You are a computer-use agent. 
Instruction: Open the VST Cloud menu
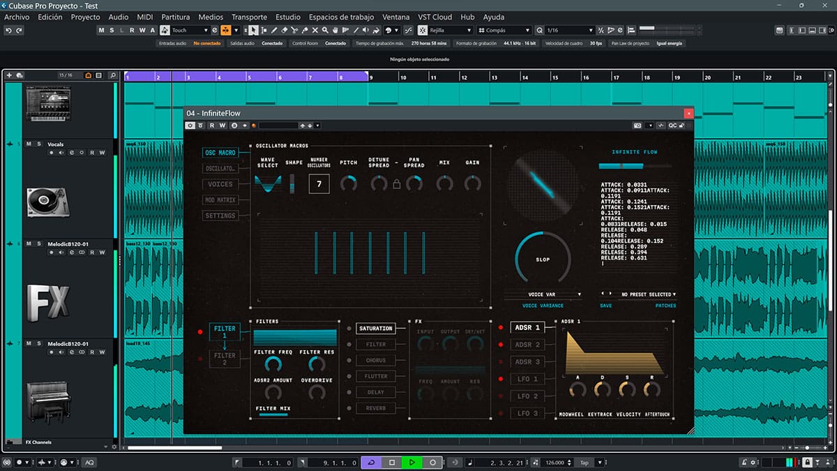click(x=436, y=17)
